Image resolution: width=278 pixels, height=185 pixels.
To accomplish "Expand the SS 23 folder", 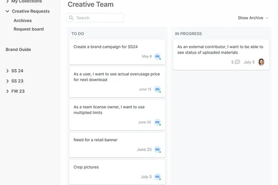I will tap(7, 81).
